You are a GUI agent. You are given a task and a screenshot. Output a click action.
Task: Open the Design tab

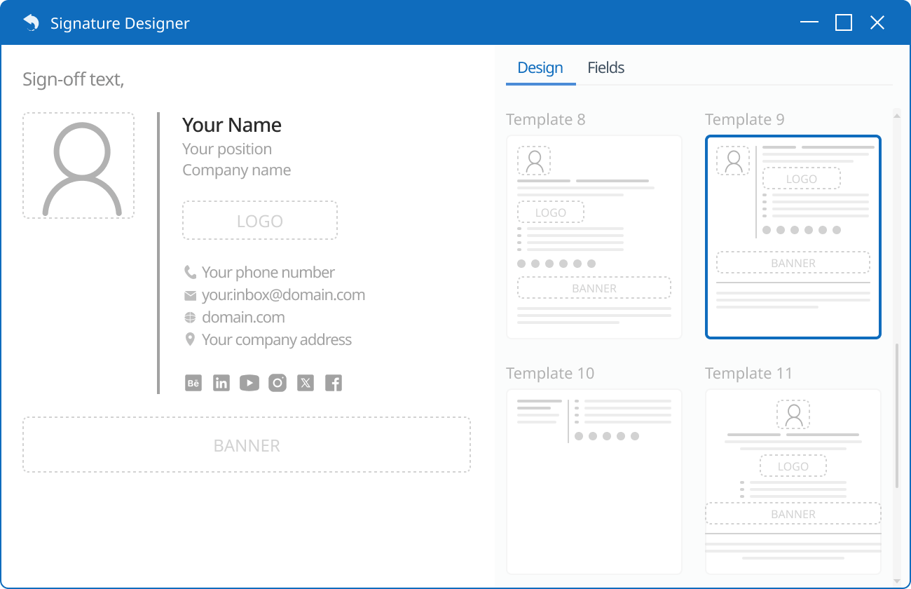[x=540, y=67]
